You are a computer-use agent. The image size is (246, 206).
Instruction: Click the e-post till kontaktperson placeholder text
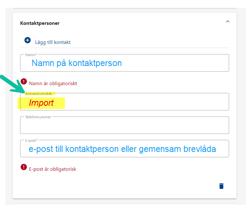(x=122, y=149)
